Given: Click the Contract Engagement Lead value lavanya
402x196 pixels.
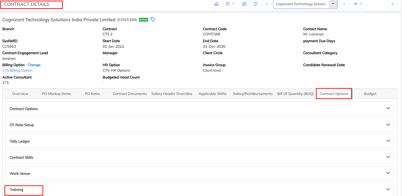Looking at the screenshot, I should (x=9, y=58).
